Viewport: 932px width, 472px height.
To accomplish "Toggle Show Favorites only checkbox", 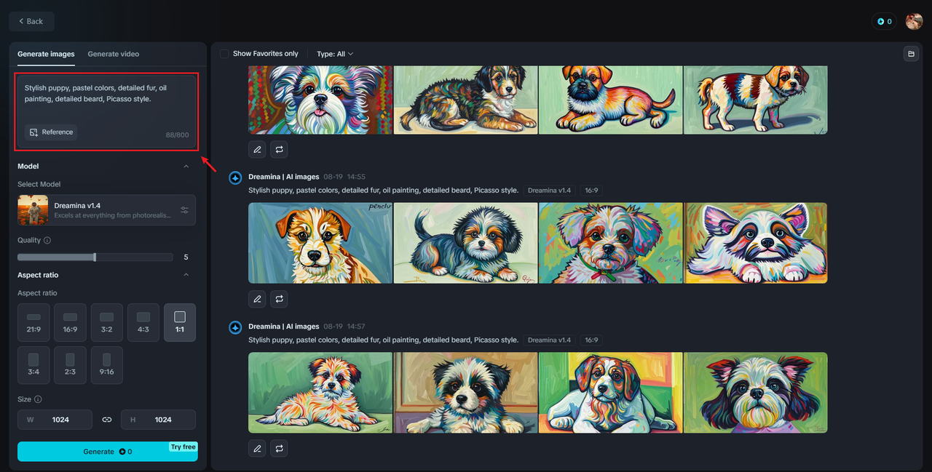I will click(224, 54).
